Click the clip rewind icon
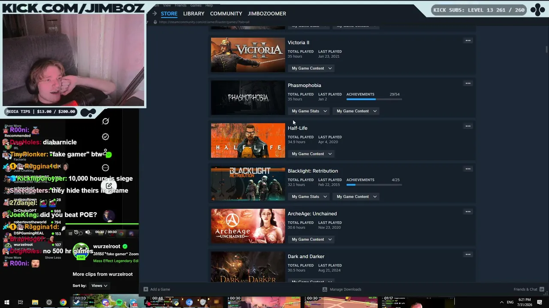This screenshot has width=549, height=308. [76, 232]
